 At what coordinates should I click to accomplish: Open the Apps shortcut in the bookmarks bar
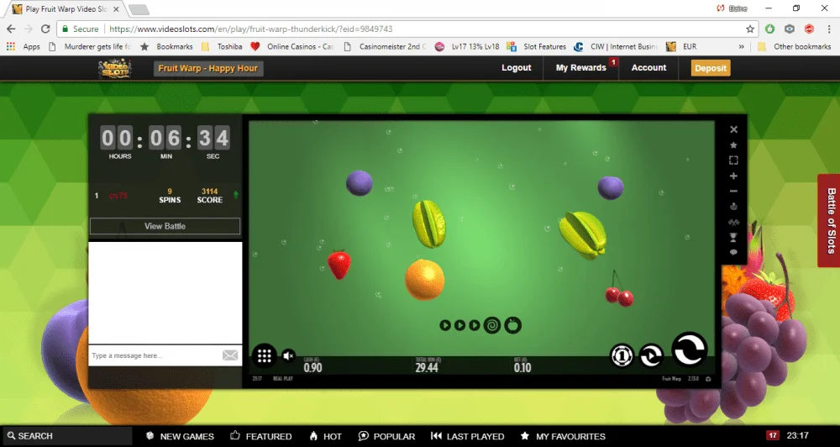click(x=23, y=46)
